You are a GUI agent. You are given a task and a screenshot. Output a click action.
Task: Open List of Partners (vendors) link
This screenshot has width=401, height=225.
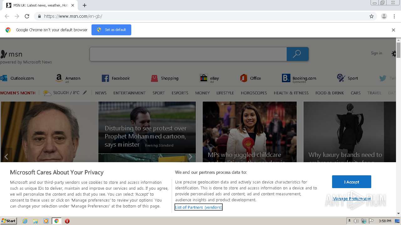tap(199, 207)
